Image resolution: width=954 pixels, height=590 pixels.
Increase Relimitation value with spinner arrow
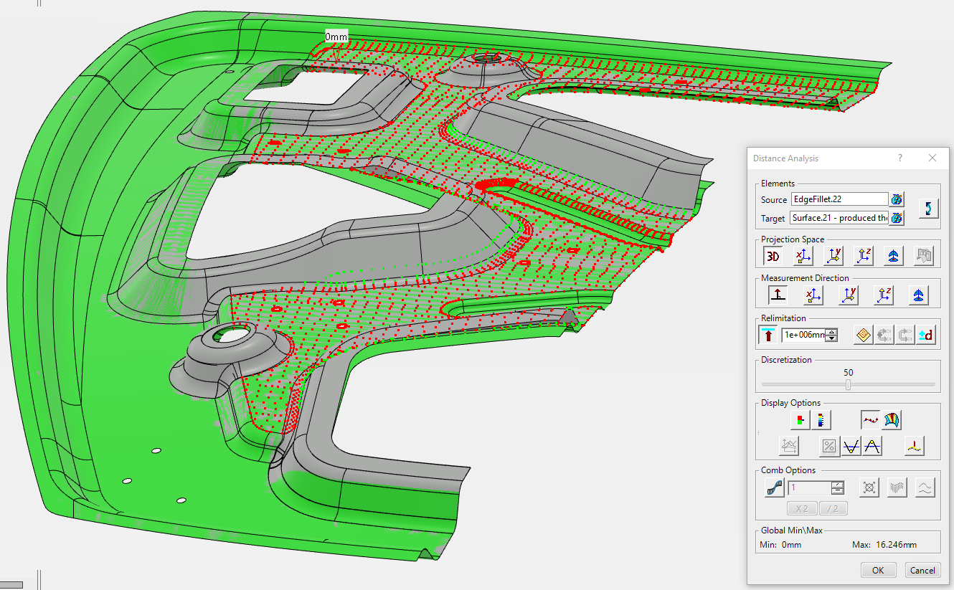coord(831,331)
